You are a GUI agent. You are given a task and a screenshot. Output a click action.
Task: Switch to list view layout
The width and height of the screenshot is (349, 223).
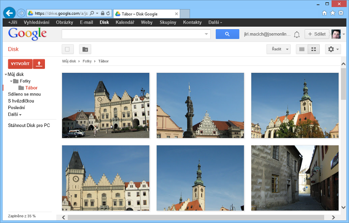pyautogui.click(x=301, y=49)
